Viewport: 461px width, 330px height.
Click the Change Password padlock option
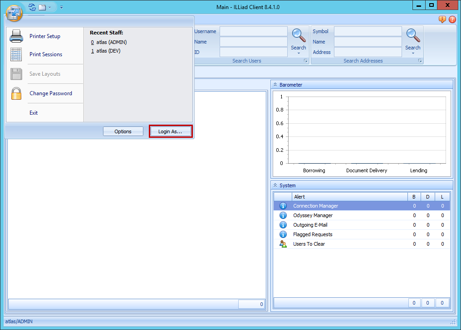click(51, 93)
